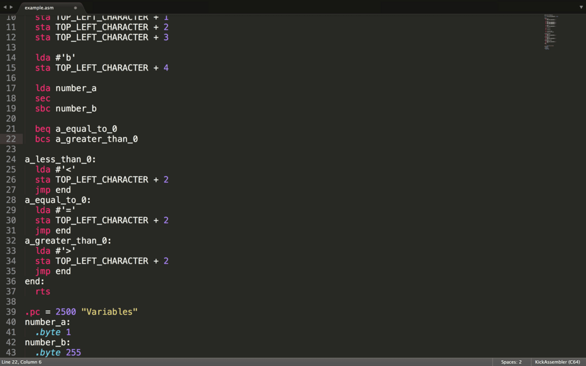Screen dimensions: 586x366
Task: Select the example.asm tab
Action: tap(40, 8)
